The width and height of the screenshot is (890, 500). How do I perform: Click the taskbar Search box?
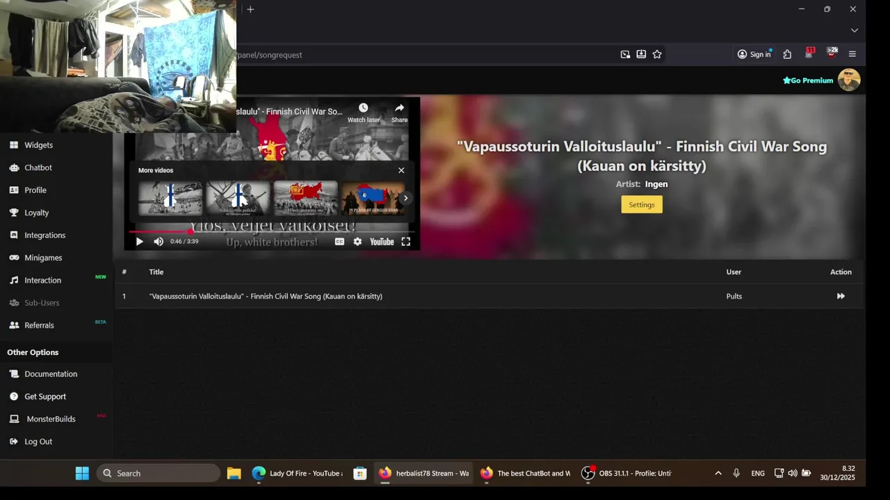[159, 474]
